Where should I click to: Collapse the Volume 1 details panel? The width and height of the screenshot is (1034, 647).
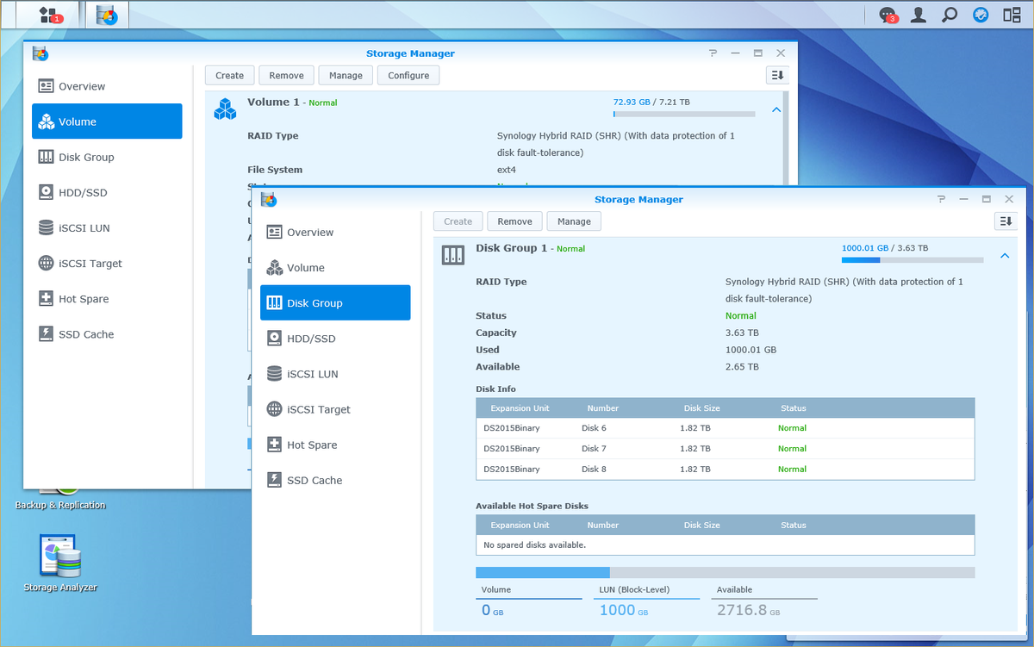775,109
